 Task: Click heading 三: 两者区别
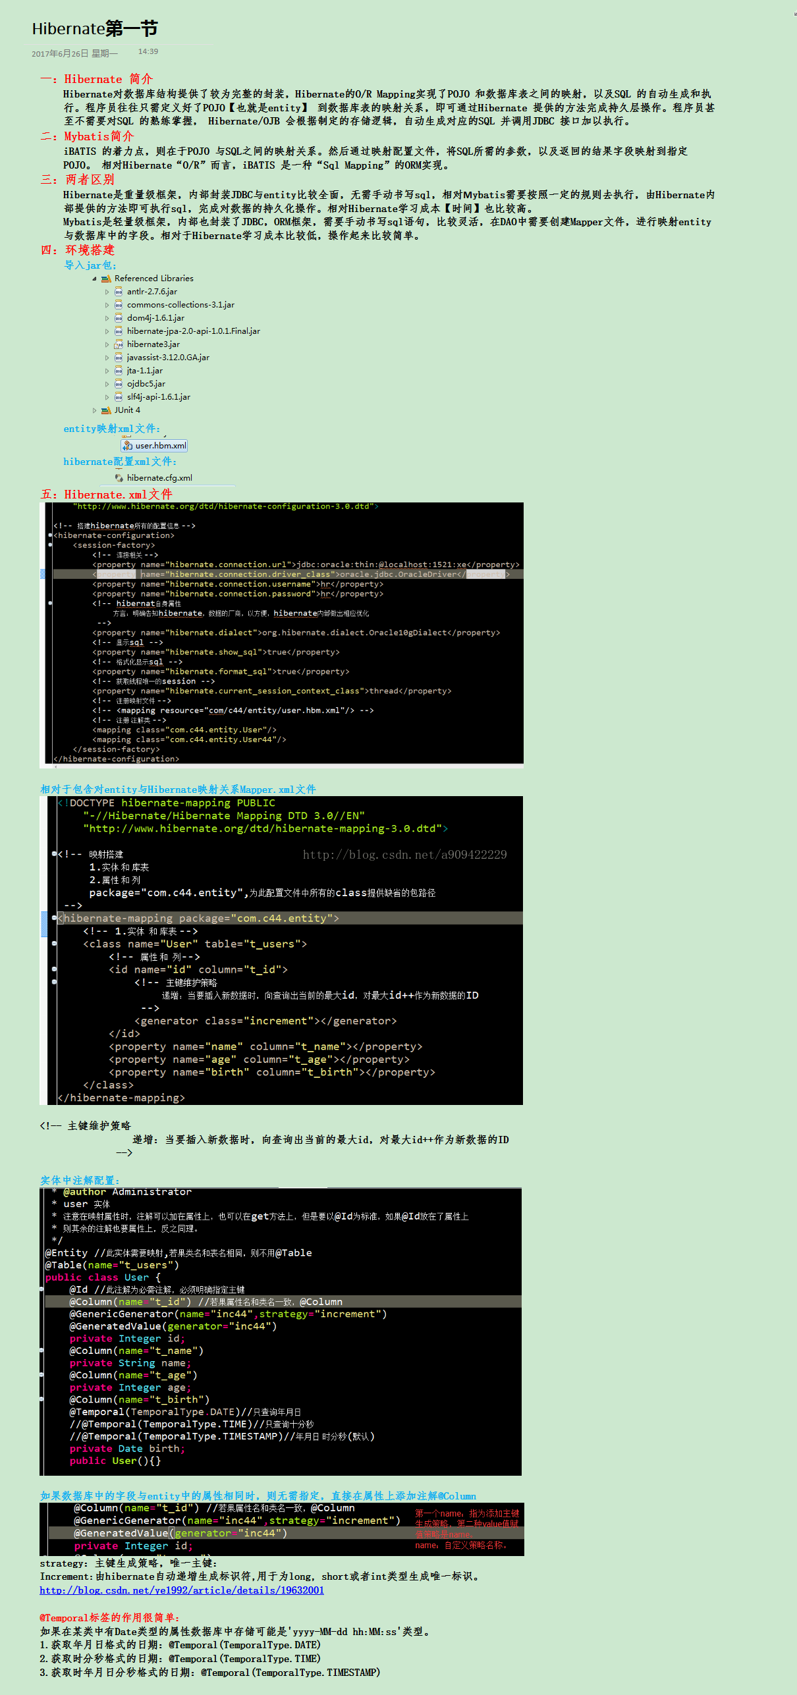point(78,180)
